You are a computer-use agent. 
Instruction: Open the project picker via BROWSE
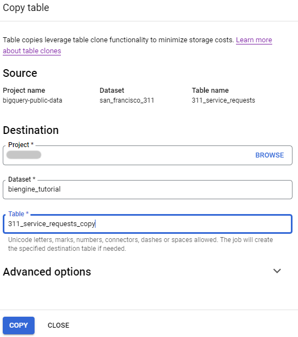[269, 155]
